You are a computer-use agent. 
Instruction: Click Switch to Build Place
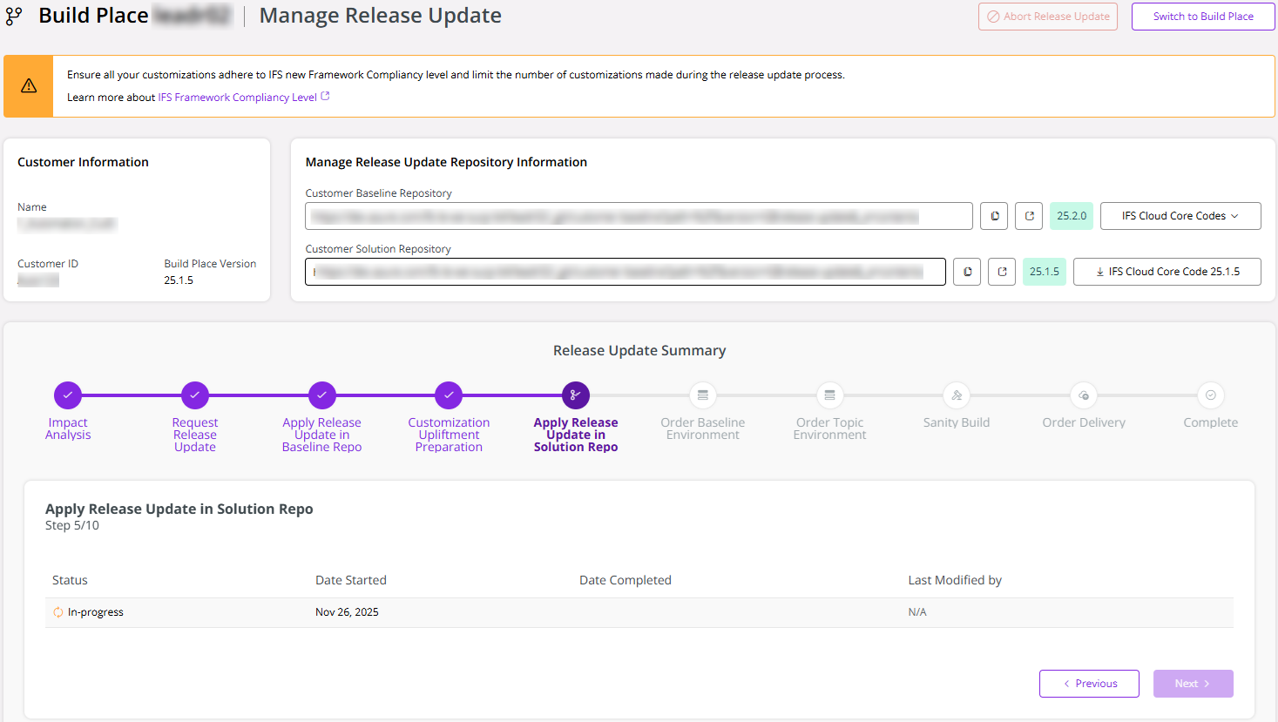(1202, 16)
